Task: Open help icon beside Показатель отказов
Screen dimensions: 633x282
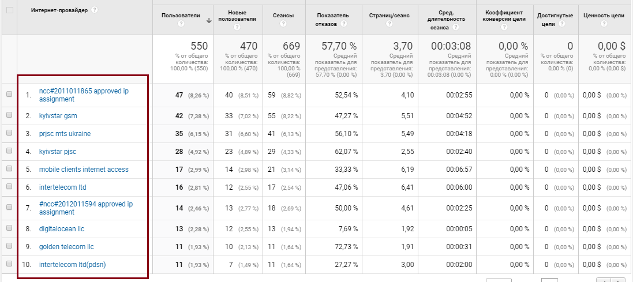Action: click(343, 24)
